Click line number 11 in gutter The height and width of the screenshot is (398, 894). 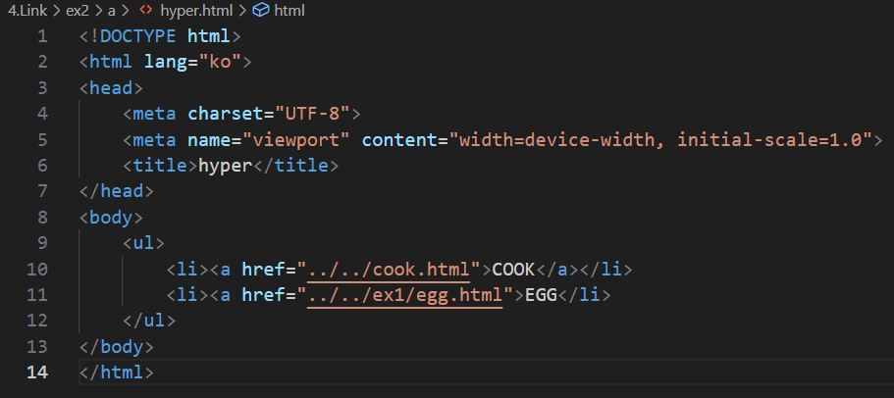pos(37,295)
